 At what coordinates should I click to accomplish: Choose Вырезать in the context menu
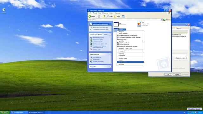(130, 54)
